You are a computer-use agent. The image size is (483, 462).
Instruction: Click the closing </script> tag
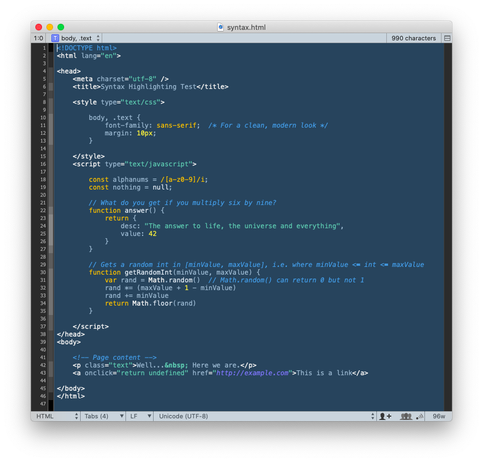pos(91,327)
